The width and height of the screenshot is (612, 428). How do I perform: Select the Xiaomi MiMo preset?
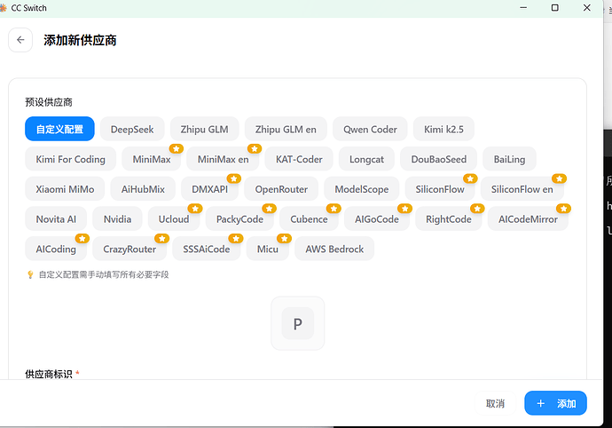65,189
